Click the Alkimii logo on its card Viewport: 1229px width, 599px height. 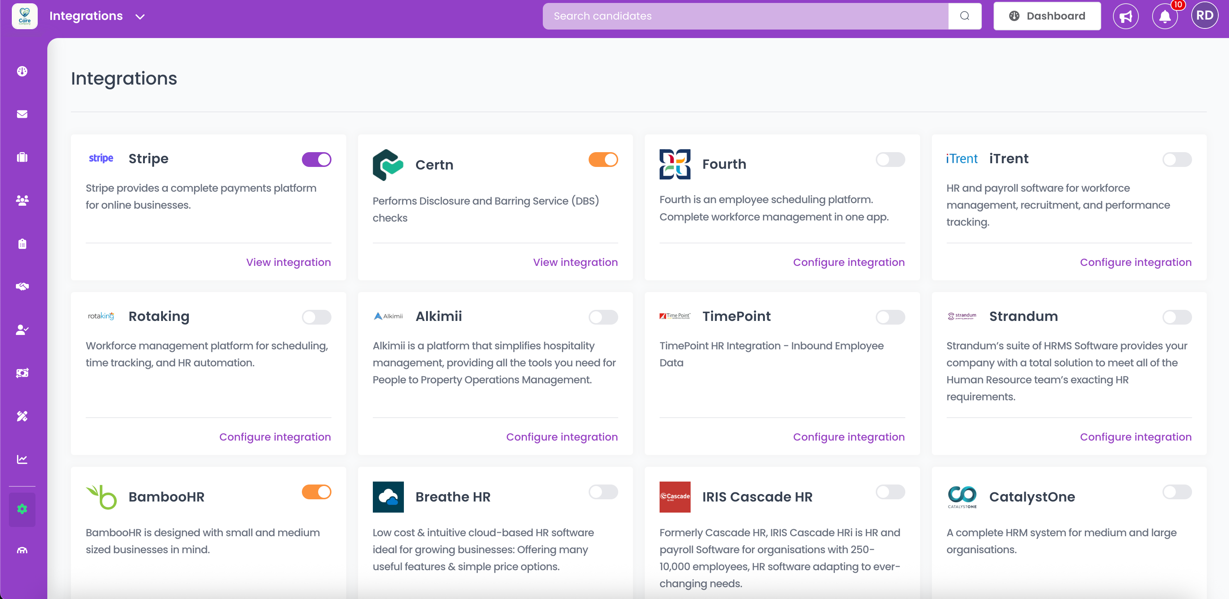click(x=388, y=316)
